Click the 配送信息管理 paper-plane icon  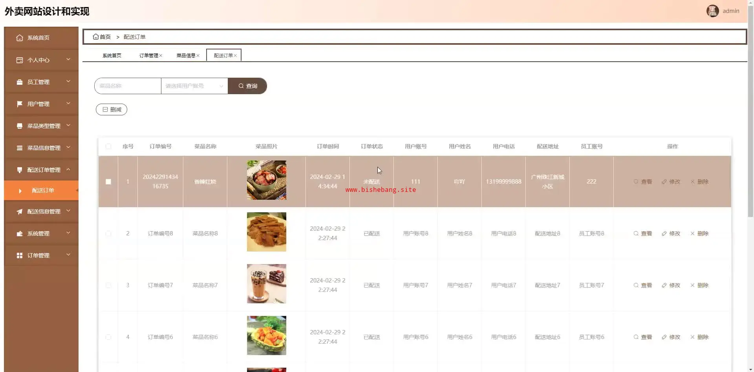click(x=20, y=212)
